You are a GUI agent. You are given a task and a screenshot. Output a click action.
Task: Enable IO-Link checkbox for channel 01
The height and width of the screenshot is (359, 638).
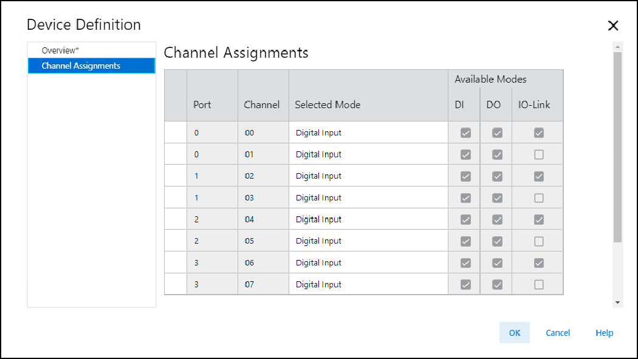click(538, 155)
